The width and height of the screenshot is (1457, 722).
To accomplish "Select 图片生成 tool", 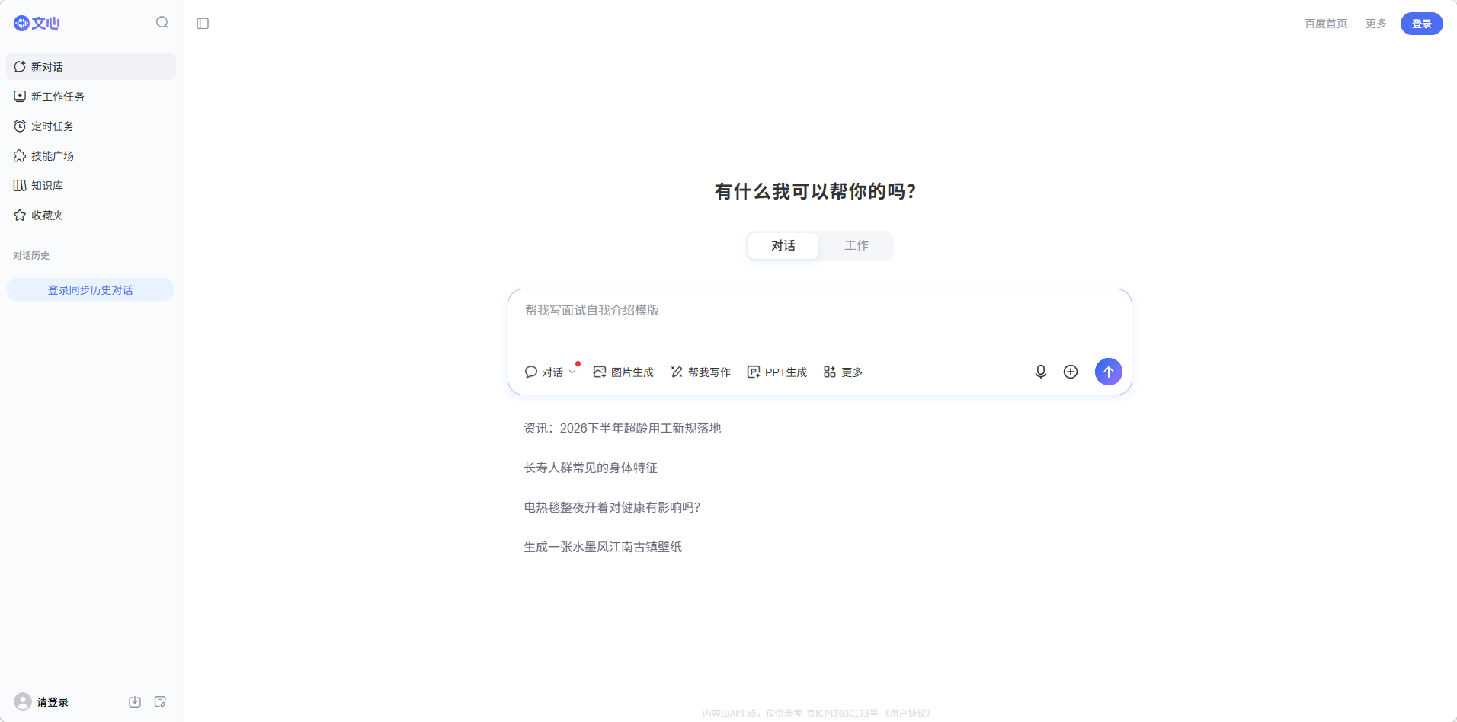I will (623, 372).
